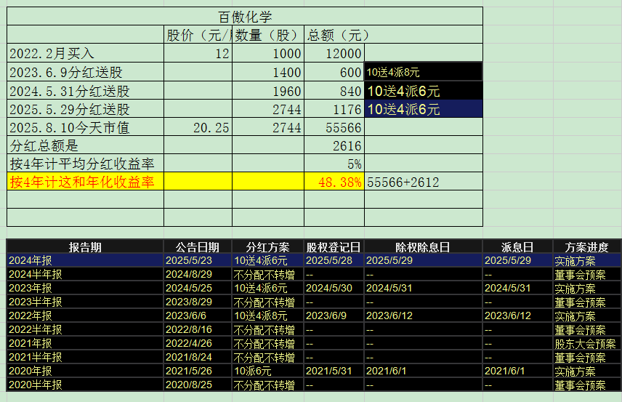This screenshot has width=622, height=402.
Task: Select the 2023.6.9分红送股 cell
Action: (85, 72)
